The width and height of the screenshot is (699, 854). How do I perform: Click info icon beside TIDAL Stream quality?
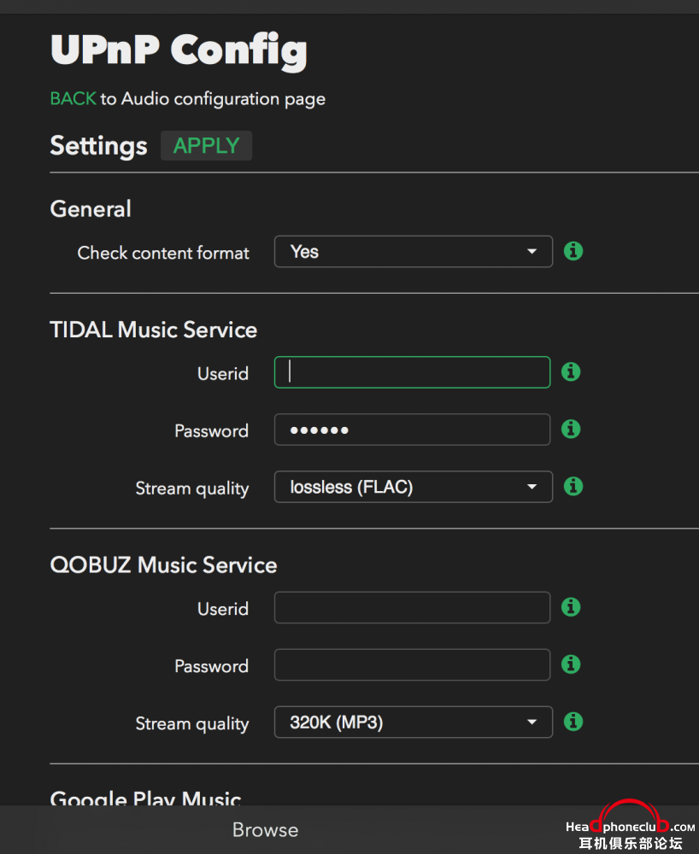pyautogui.click(x=573, y=486)
